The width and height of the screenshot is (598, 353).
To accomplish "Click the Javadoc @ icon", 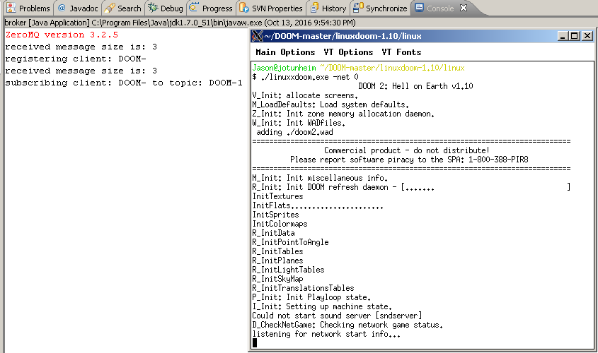I will point(62,8).
